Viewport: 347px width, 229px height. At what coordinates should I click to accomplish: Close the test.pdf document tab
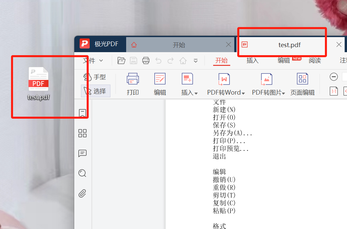(339, 45)
